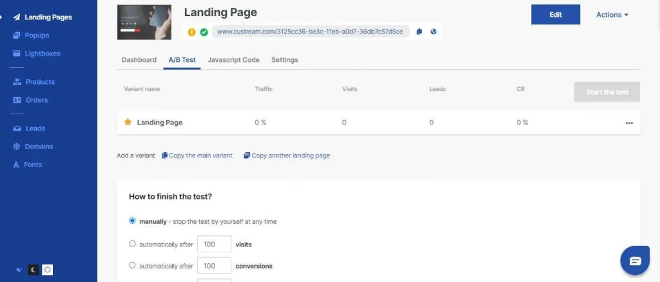Switch to the Javascript Code tab
The width and height of the screenshot is (660, 282).
[233, 60]
